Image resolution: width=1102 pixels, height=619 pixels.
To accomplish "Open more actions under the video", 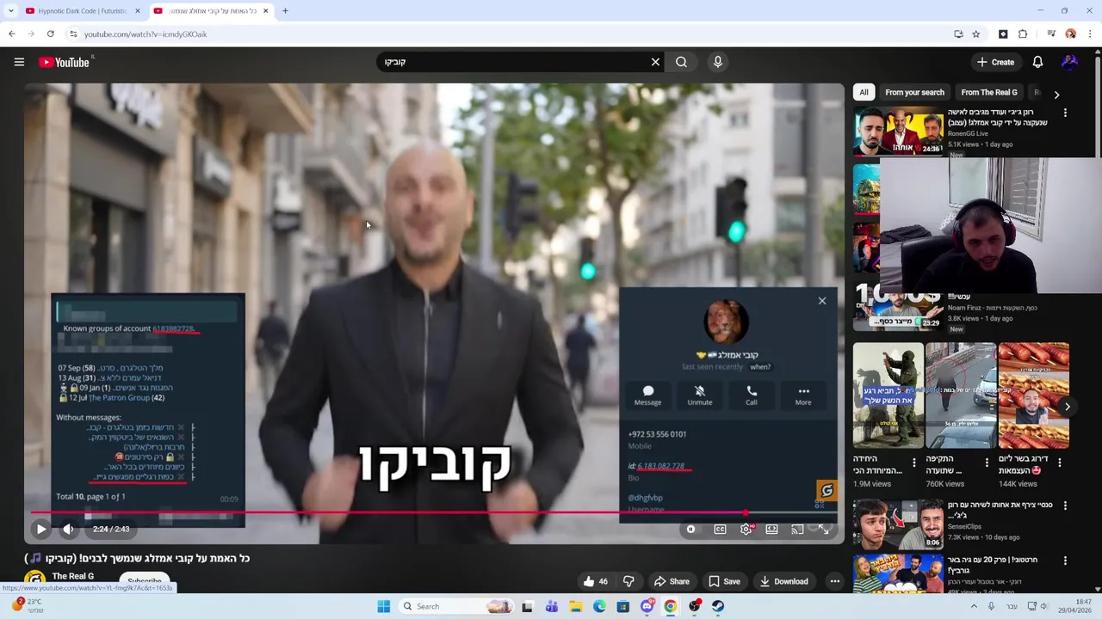I will pyautogui.click(x=834, y=581).
